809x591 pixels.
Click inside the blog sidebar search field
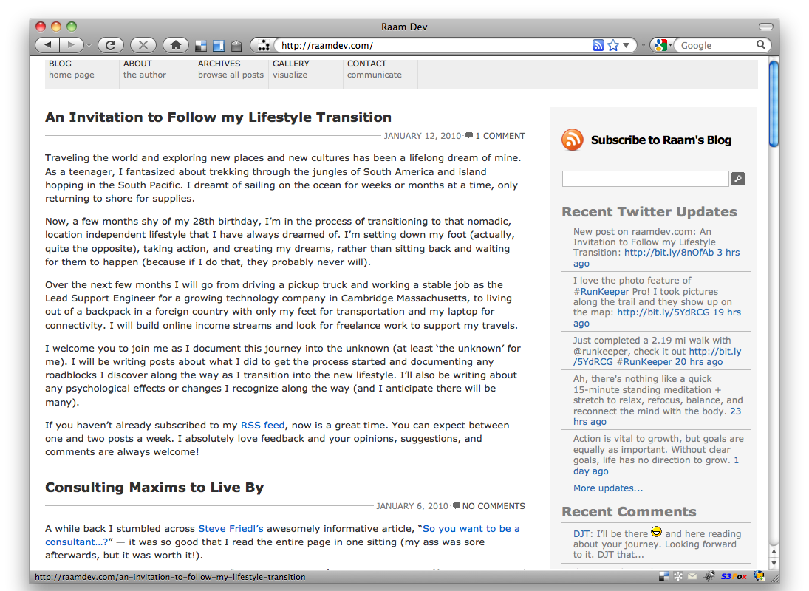pos(645,179)
